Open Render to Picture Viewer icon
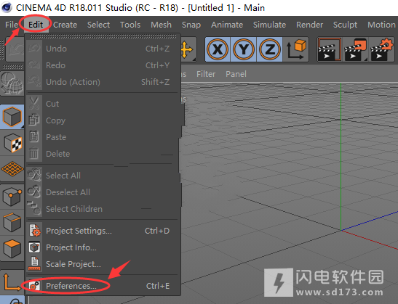This screenshot has height=304, width=398. point(355,49)
